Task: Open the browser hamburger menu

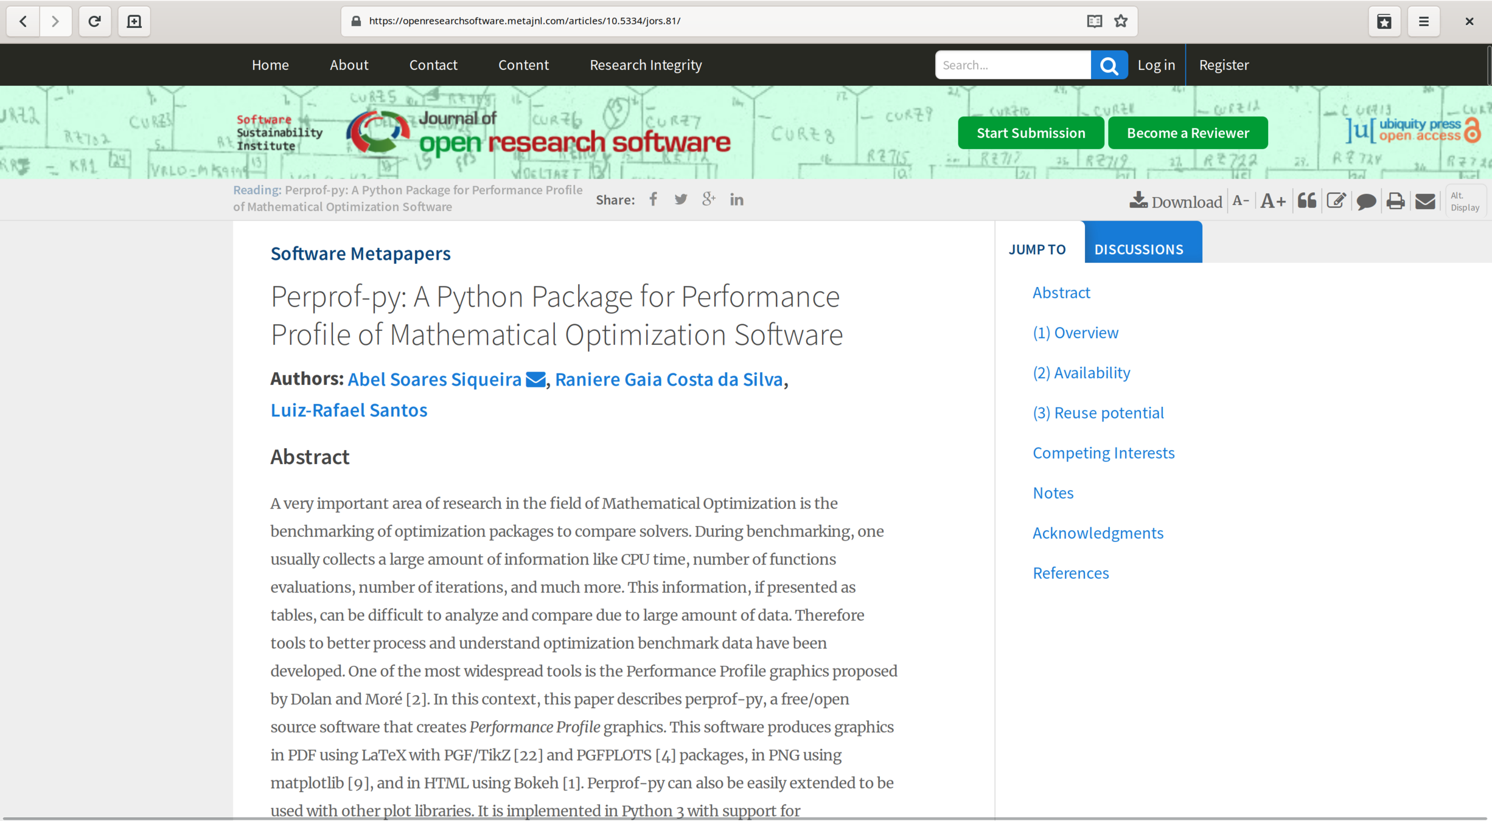Action: tap(1423, 21)
